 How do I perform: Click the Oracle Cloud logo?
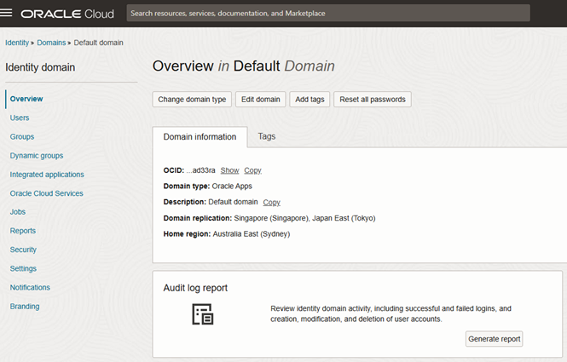tap(67, 14)
